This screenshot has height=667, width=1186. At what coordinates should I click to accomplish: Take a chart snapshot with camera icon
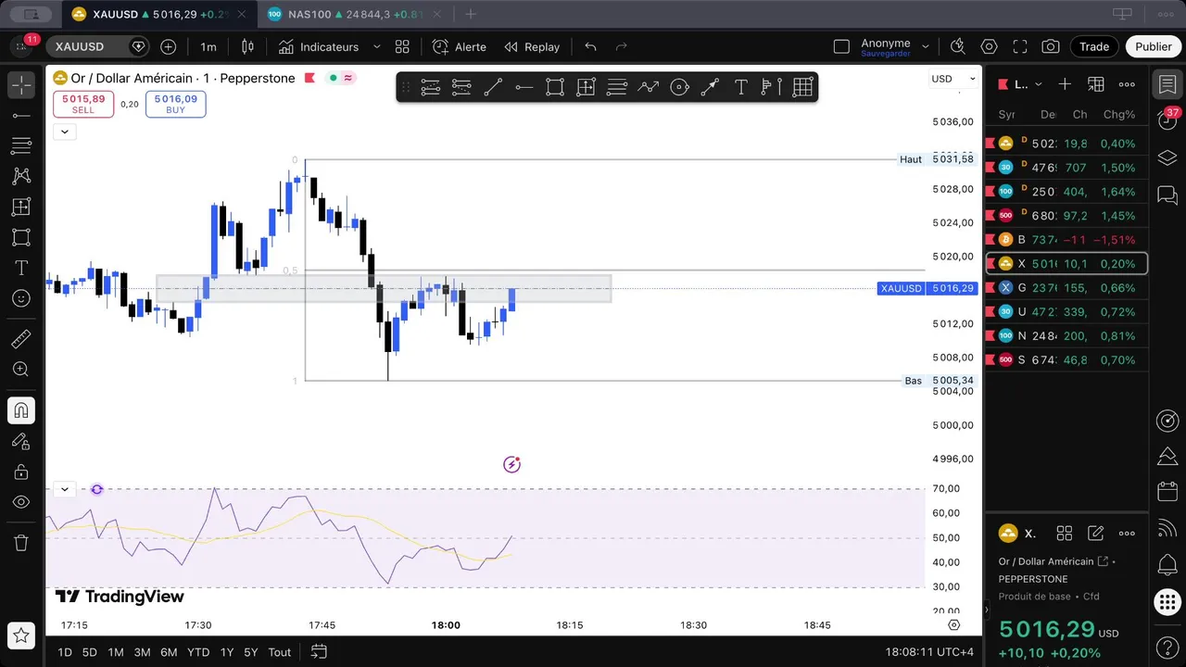(x=1051, y=47)
